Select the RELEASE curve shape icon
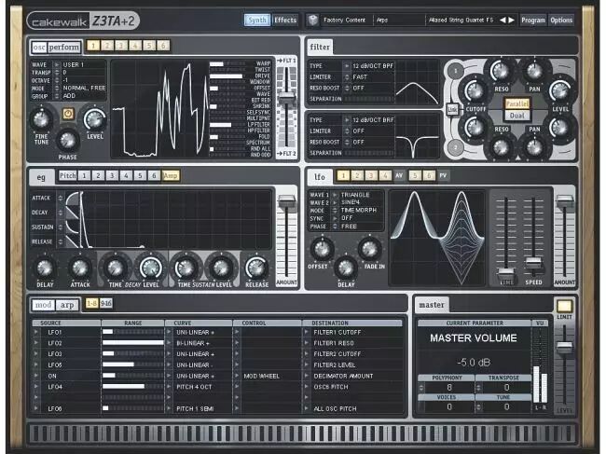The height and width of the screenshot is (454, 606). click(x=73, y=241)
